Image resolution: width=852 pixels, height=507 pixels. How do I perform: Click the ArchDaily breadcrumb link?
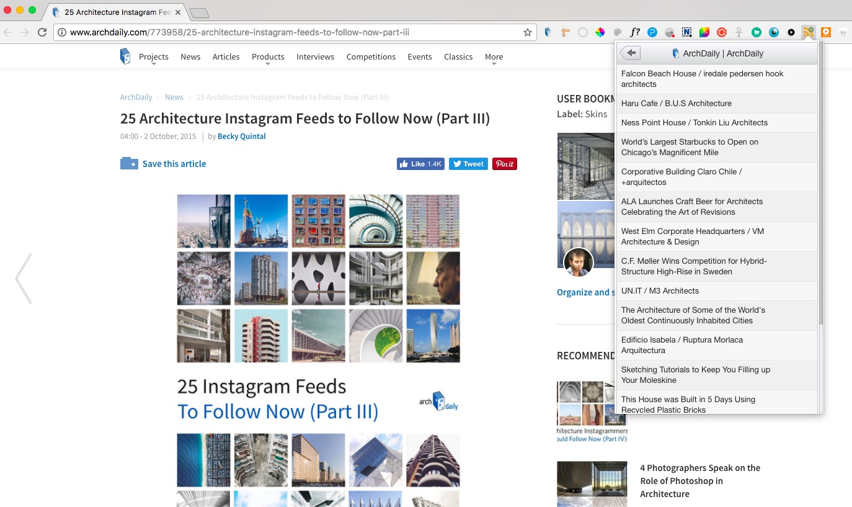[136, 97]
